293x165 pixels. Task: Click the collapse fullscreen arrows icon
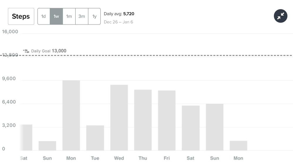tap(280, 16)
